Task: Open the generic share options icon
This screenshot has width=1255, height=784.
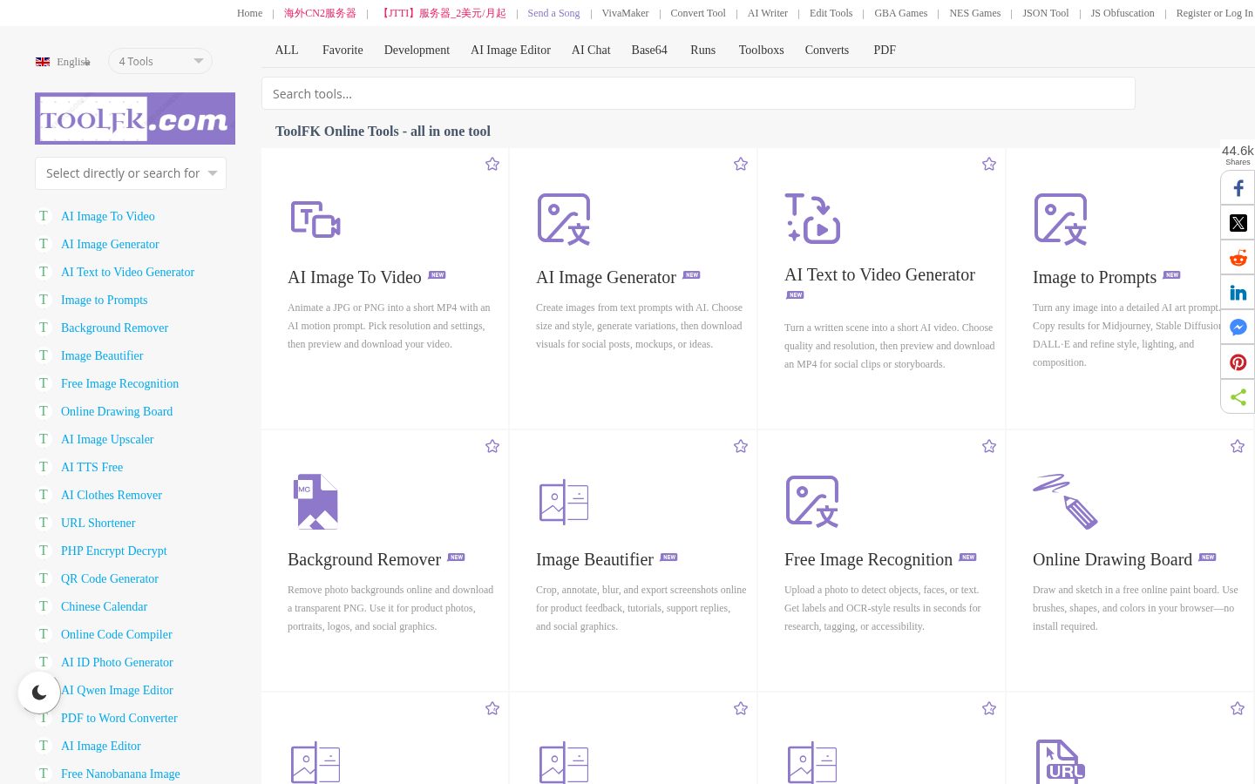Action: pos(1238,397)
